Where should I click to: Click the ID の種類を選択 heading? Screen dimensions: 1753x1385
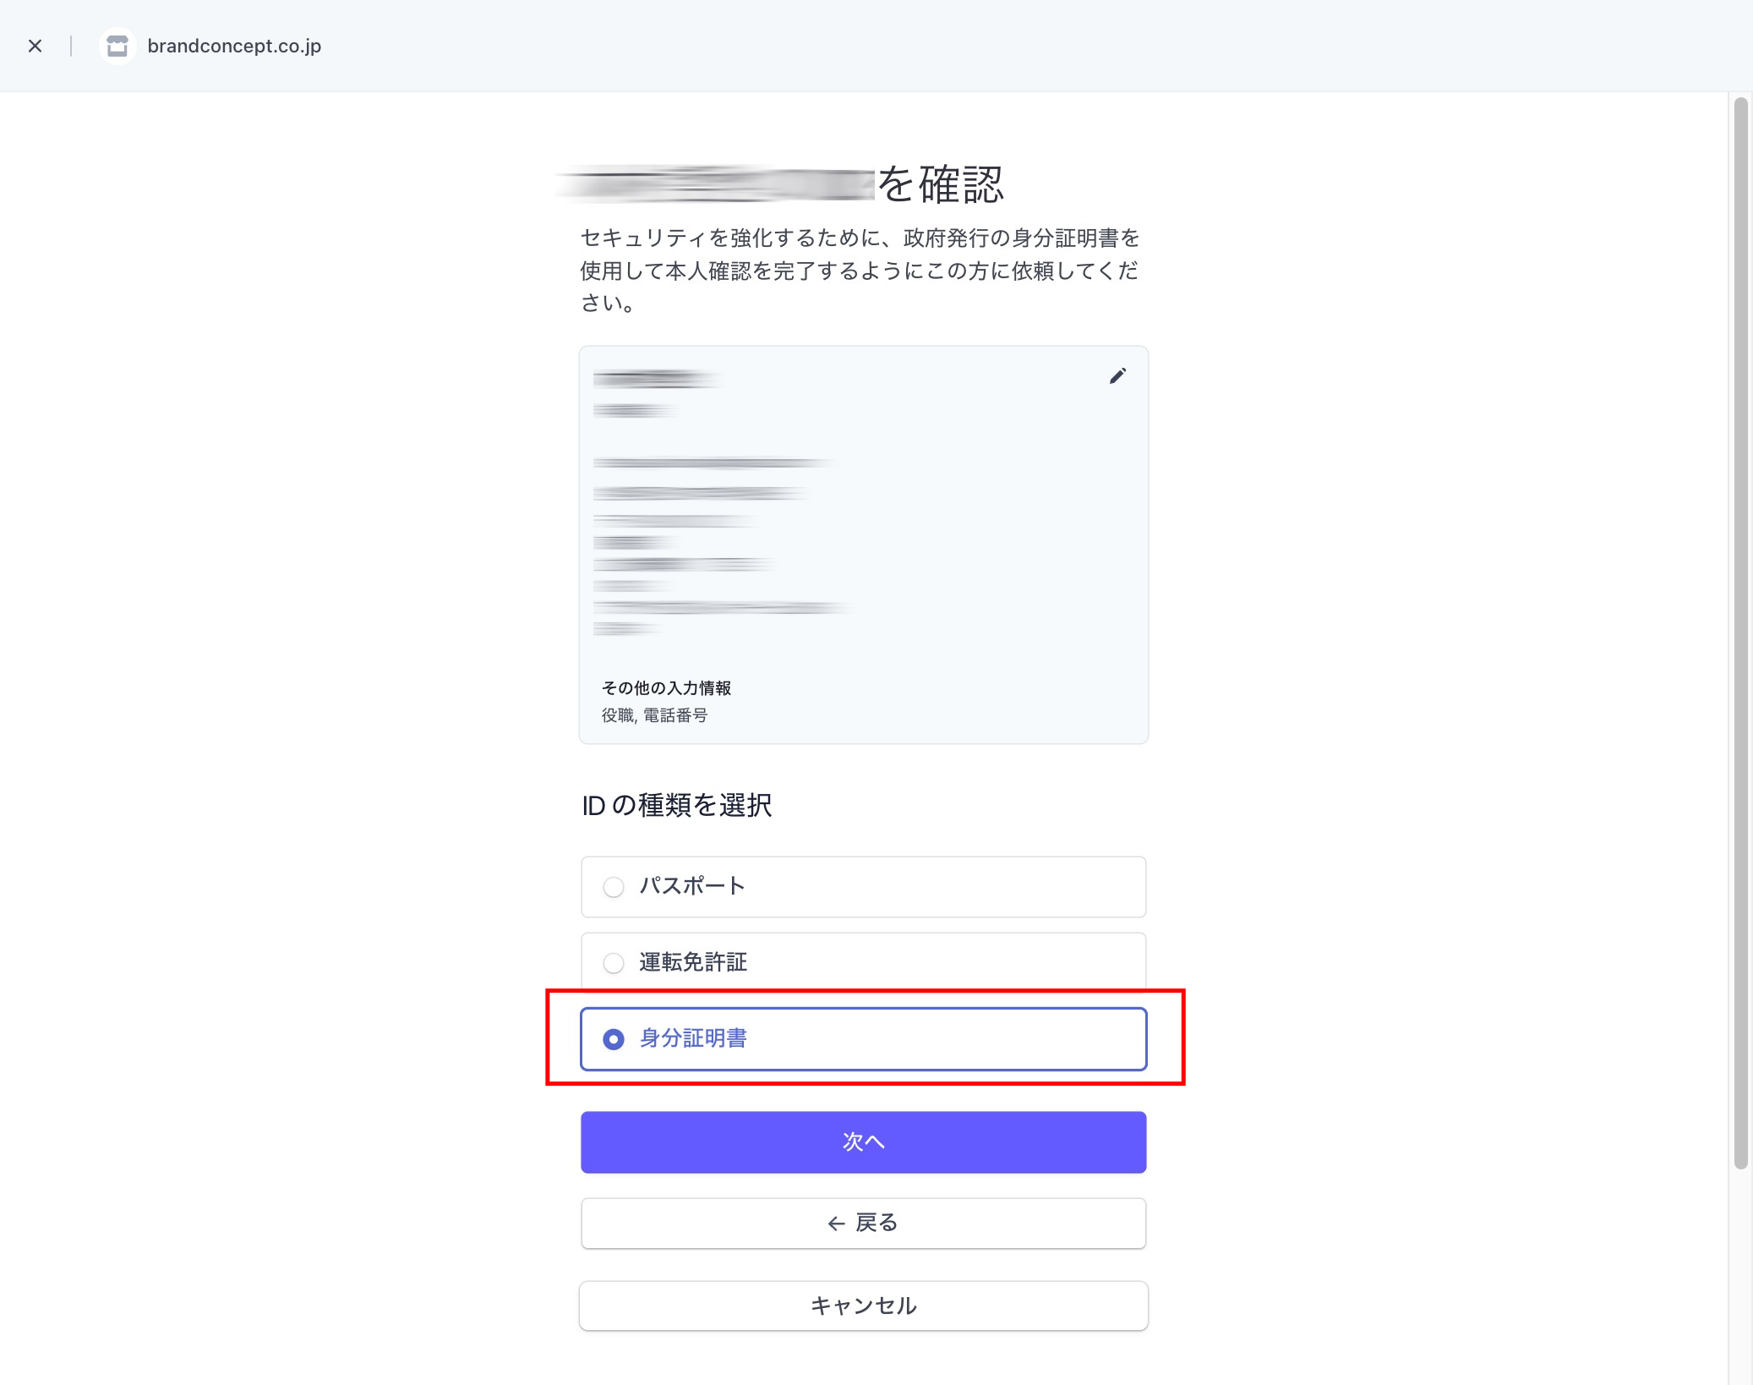click(x=676, y=805)
